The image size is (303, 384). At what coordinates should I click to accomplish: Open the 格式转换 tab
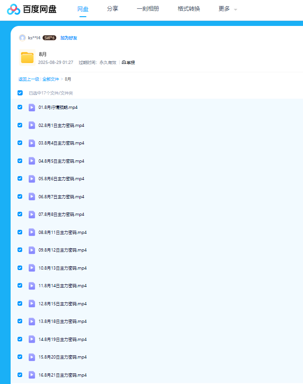point(188,9)
